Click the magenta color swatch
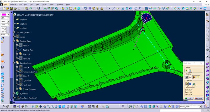The image size is (210, 112). 4,15
